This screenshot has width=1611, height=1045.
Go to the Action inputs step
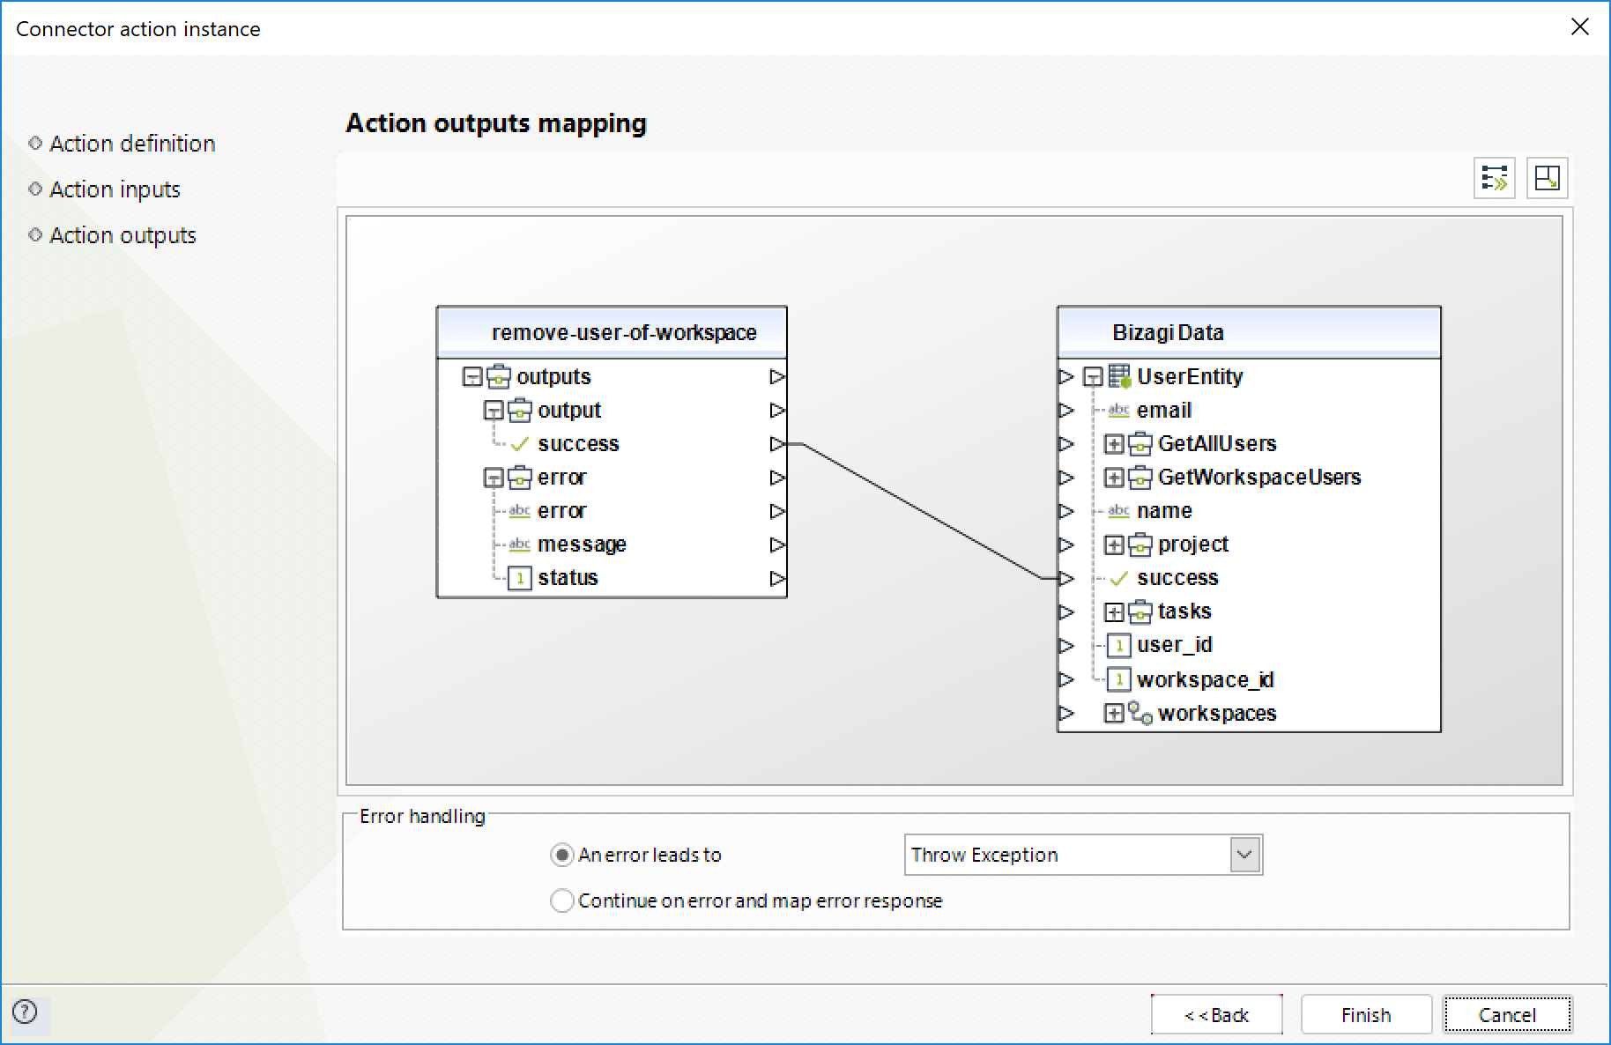115,189
